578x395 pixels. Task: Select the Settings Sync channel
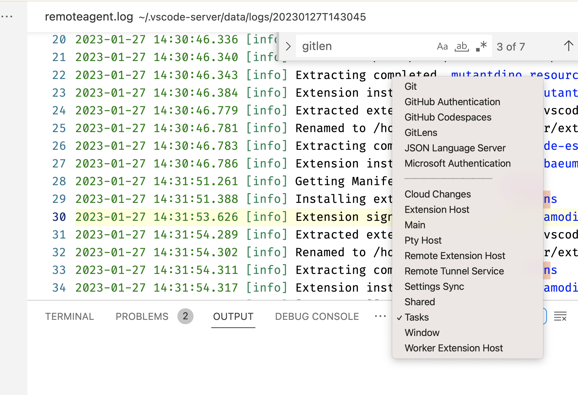434,287
